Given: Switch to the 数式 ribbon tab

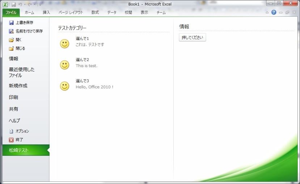Looking at the screenshot, I should (95, 13).
